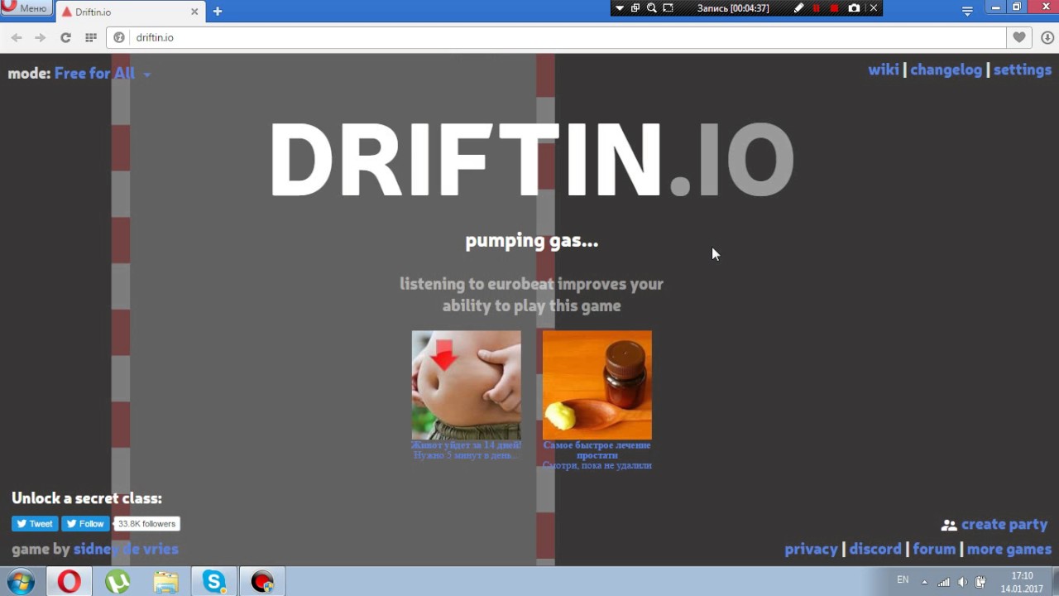
Task: Click the recorder window-select icon
Action: 635,8
